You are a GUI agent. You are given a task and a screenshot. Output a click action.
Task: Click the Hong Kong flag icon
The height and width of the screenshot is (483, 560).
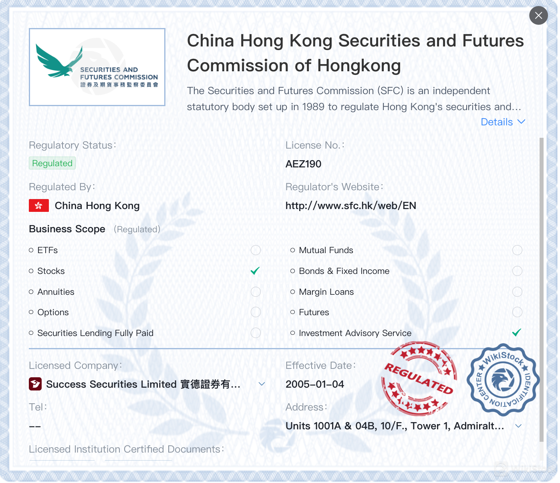pos(39,205)
